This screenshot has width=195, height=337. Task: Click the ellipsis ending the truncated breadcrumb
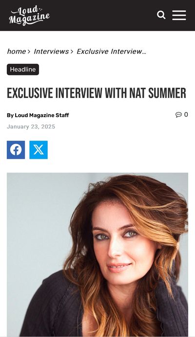tap(144, 53)
